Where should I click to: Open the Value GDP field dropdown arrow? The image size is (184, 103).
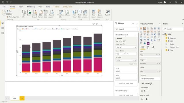(x=157, y=71)
